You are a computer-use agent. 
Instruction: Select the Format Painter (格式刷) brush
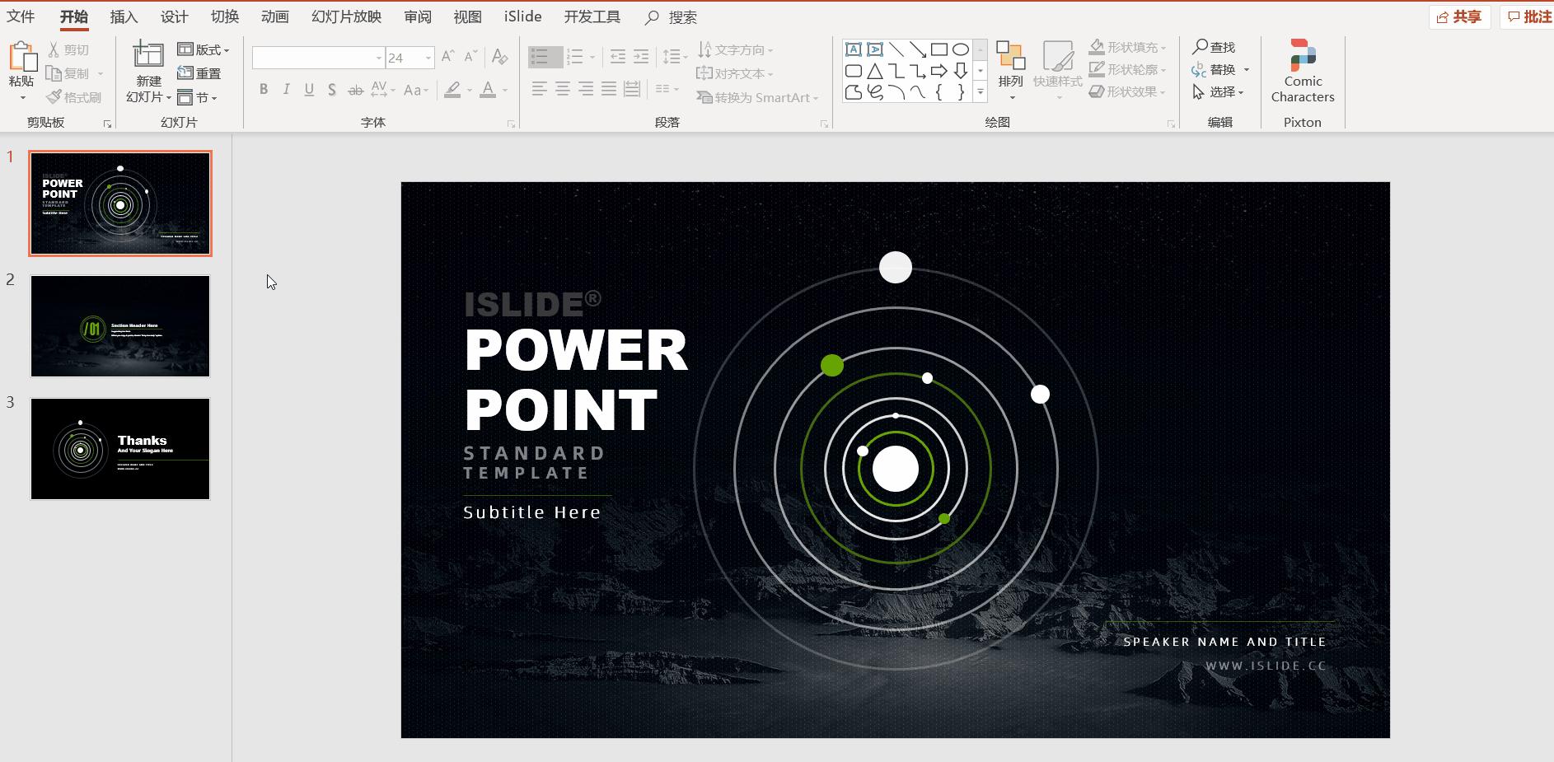click(x=54, y=96)
